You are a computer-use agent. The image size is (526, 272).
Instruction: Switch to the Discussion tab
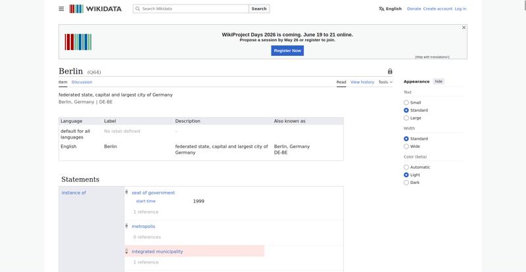pyautogui.click(x=82, y=82)
